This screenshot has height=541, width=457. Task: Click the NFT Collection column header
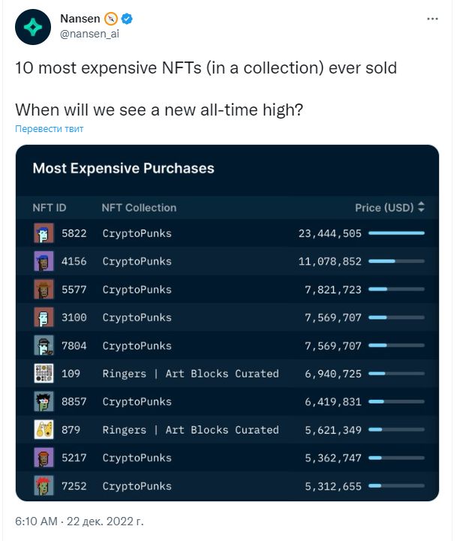(139, 208)
